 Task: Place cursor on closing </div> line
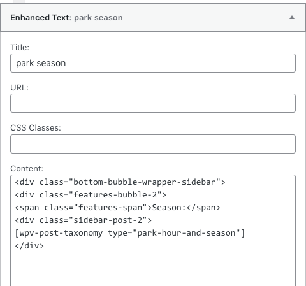click(x=29, y=246)
